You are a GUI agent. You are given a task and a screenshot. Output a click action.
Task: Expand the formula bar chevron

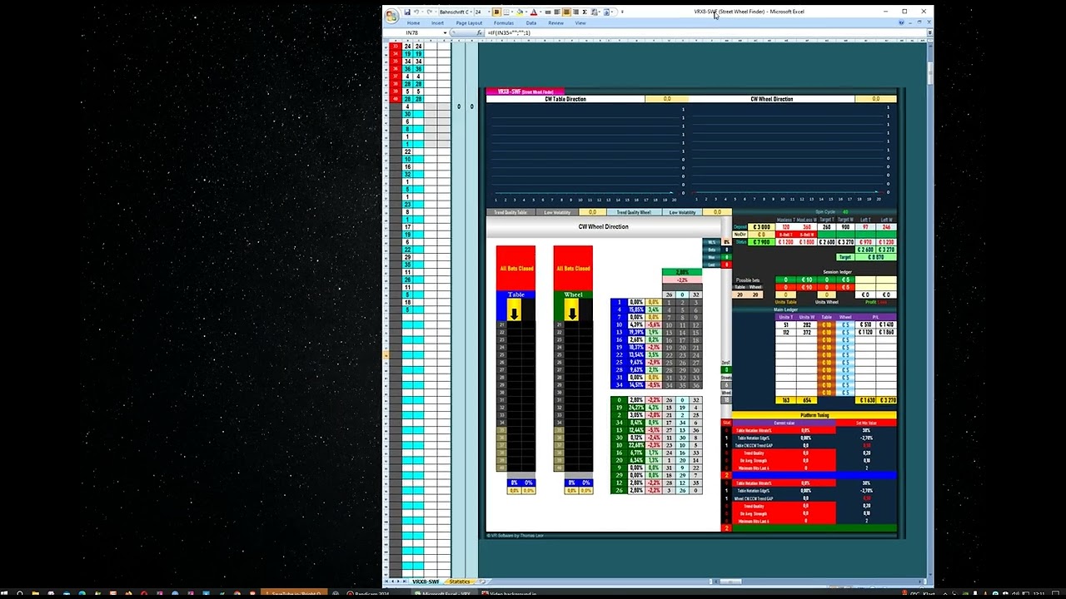[929, 32]
